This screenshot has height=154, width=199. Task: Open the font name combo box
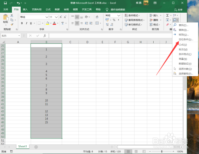coord(34,17)
